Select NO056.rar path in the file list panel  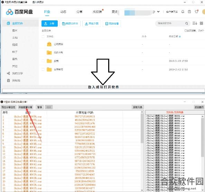pos(165,116)
